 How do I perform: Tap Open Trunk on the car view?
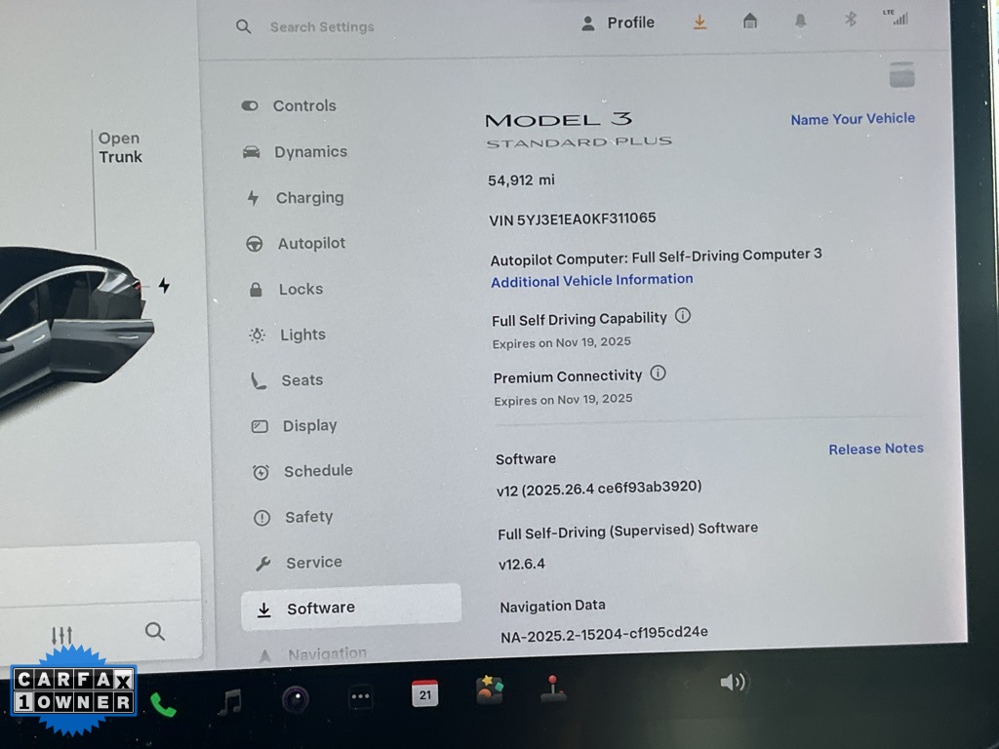(120, 148)
